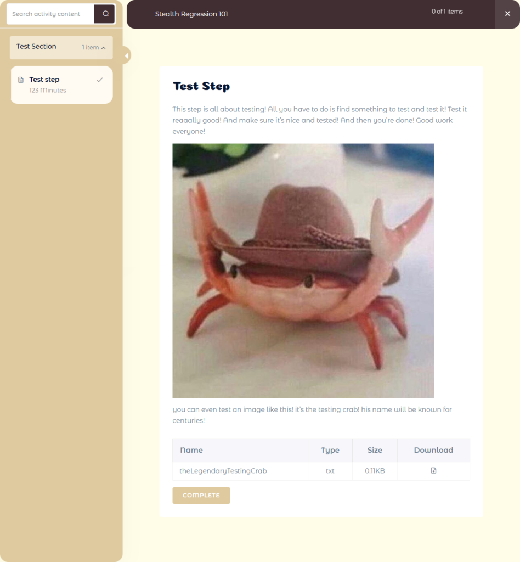
Task: Click the Search activity content field
Action: 50,14
